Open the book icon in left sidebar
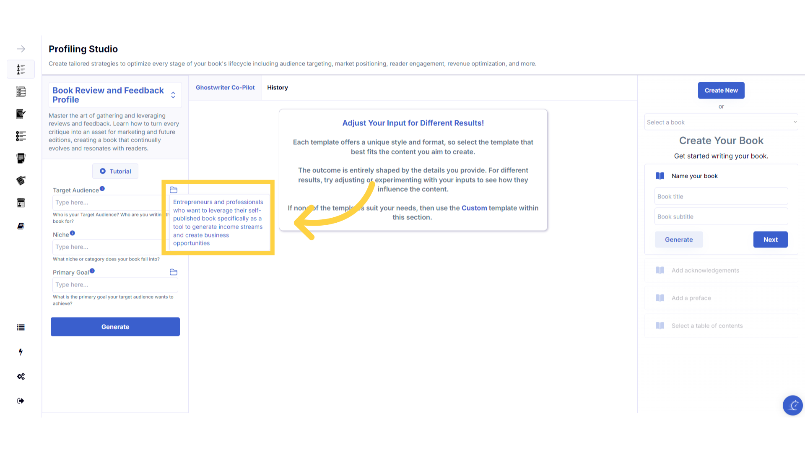805x453 pixels. pyautogui.click(x=21, y=226)
